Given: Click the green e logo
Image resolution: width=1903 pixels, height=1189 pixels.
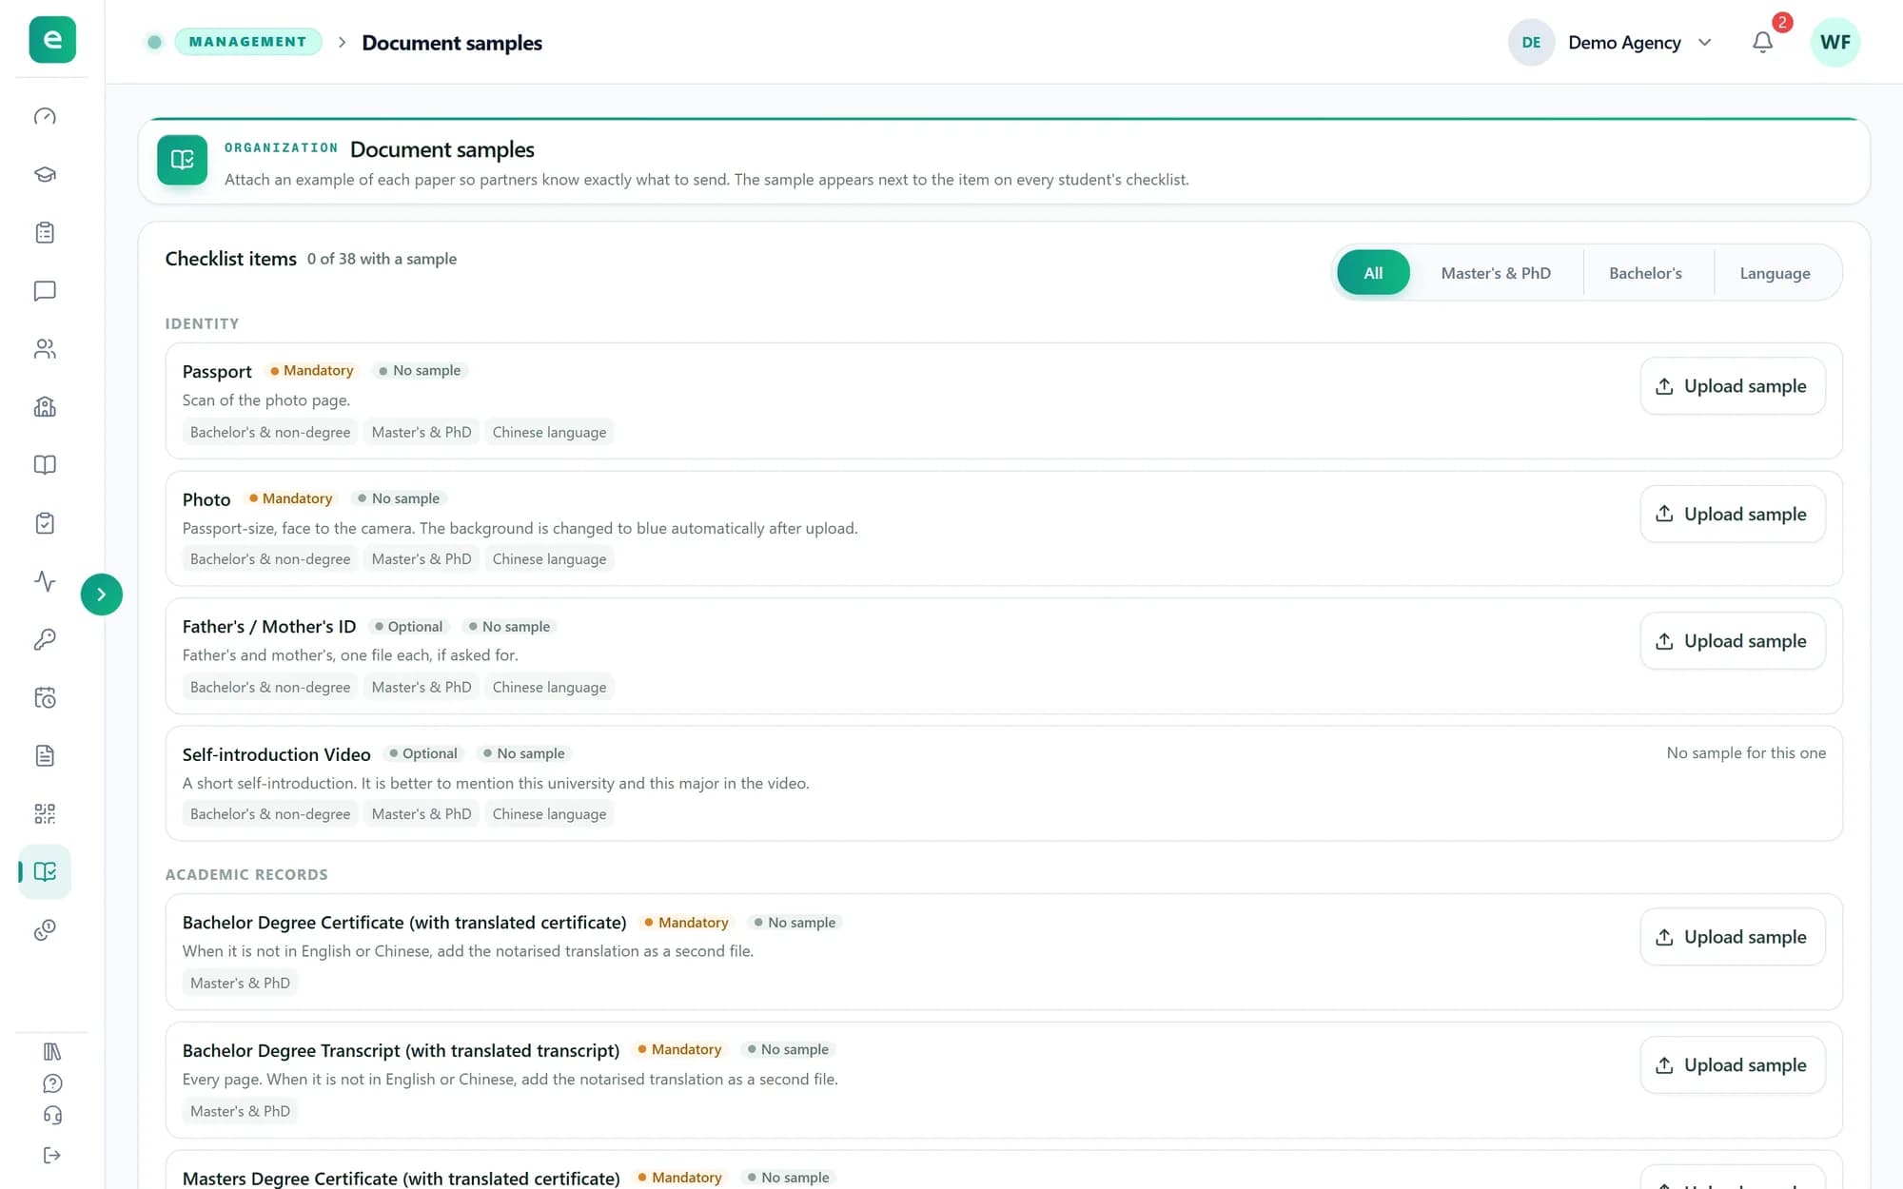Looking at the screenshot, I should (x=52, y=39).
